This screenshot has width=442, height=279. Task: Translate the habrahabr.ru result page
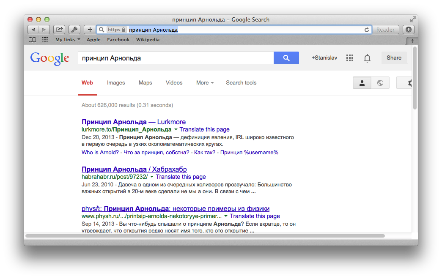[181, 177]
